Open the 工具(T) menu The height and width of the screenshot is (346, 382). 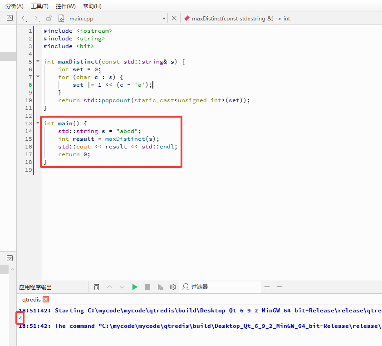pos(39,6)
